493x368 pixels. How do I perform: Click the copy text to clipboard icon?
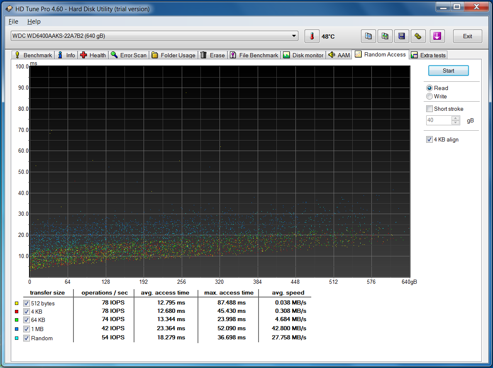point(368,36)
